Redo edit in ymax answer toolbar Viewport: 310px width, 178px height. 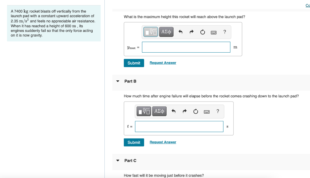[191, 32]
